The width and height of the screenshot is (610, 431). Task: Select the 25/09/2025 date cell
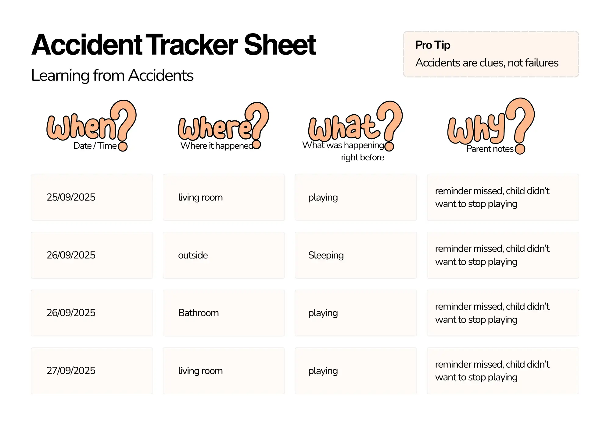click(92, 197)
